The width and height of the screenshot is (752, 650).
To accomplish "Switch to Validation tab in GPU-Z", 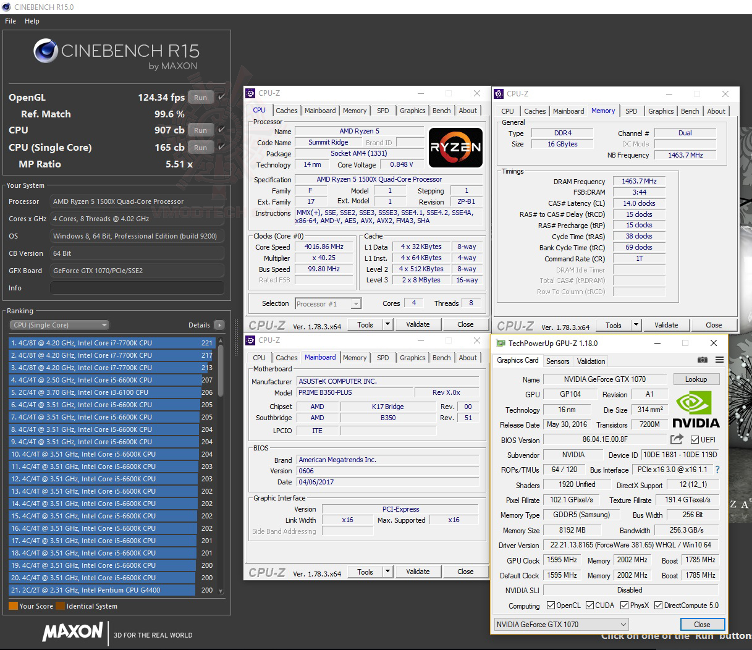I will click(x=591, y=361).
